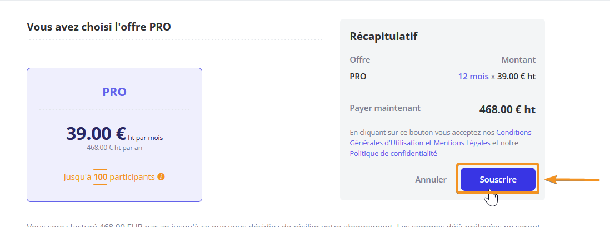Click the Offre column header
The width and height of the screenshot is (610, 227).
360,60
